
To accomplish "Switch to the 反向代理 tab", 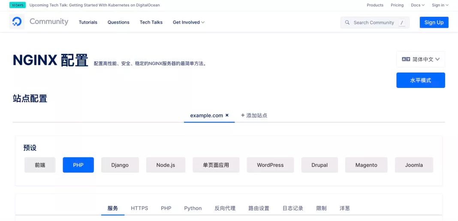I will pyautogui.click(x=225, y=208).
